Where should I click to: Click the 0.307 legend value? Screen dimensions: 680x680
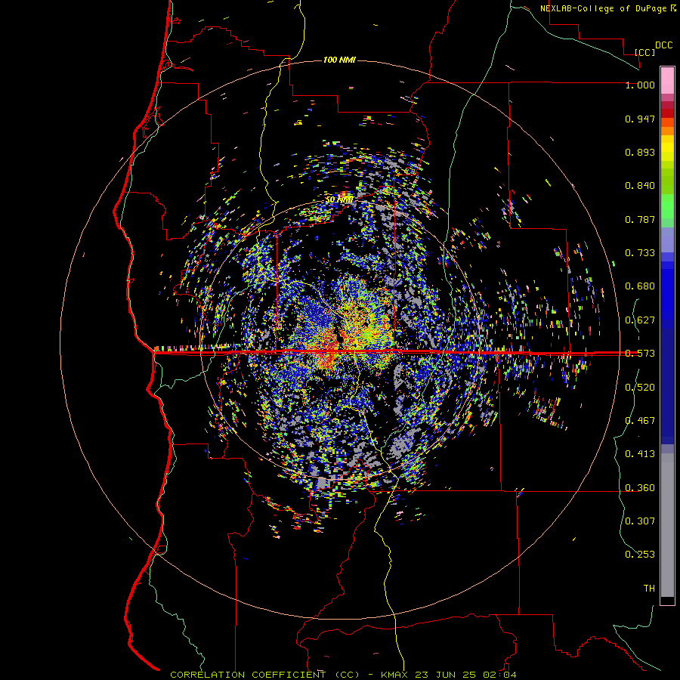640,521
